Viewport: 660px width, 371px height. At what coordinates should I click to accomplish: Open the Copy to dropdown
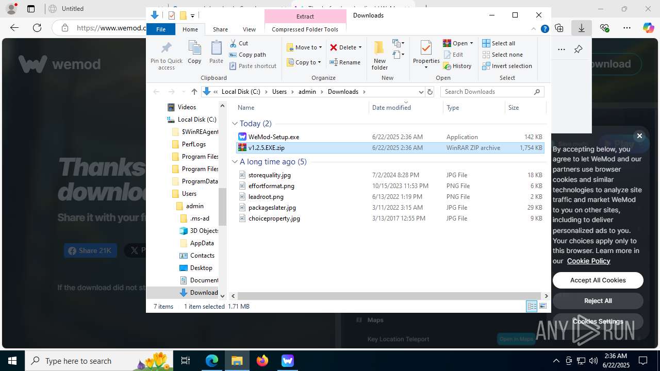[x=304, y=62]
